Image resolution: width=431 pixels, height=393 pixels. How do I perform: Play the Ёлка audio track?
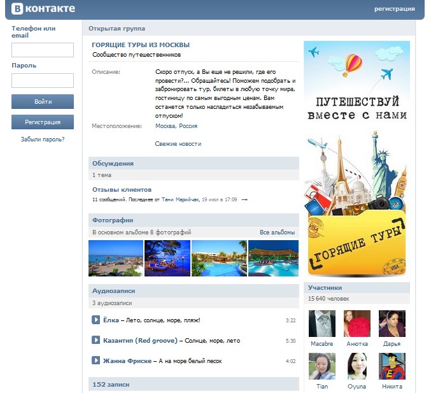pyautogui.click(x=95, y=320)
